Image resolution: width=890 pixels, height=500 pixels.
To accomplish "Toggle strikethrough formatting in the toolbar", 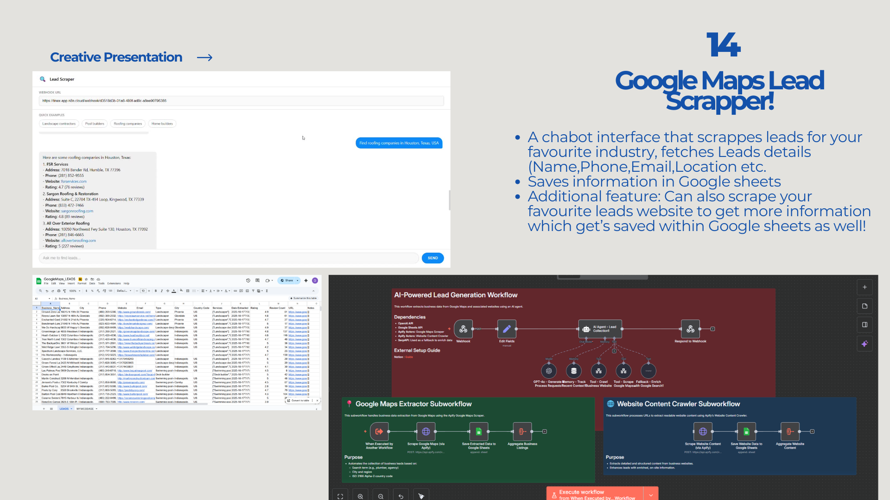I will click(x=167, y=291).
